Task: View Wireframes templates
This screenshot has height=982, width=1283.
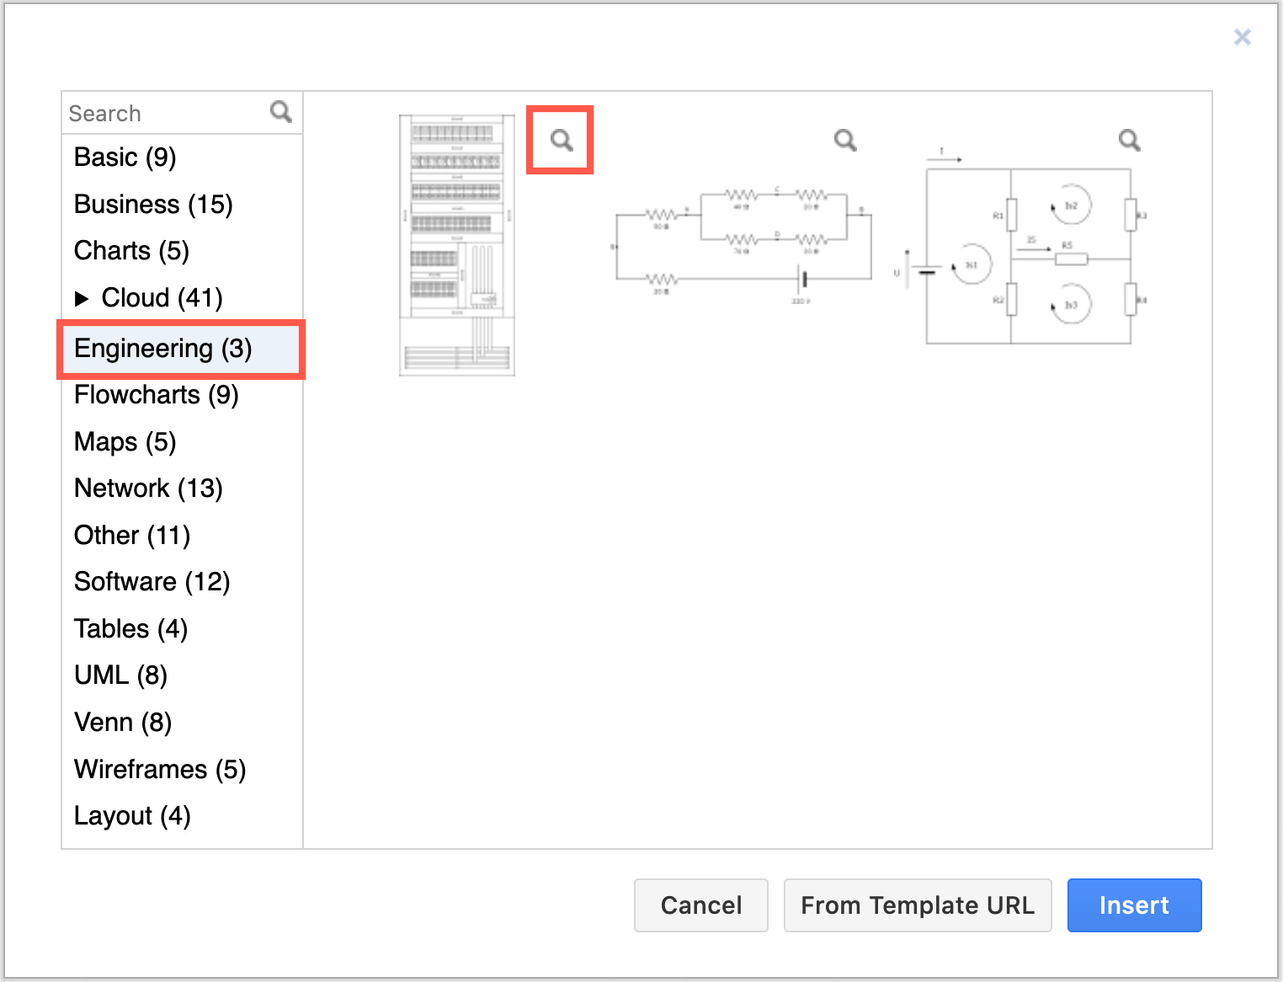Action: (159, 769)
